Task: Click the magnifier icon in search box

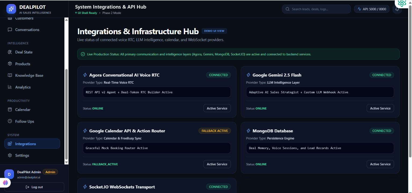Action: (x=287, y=9)
